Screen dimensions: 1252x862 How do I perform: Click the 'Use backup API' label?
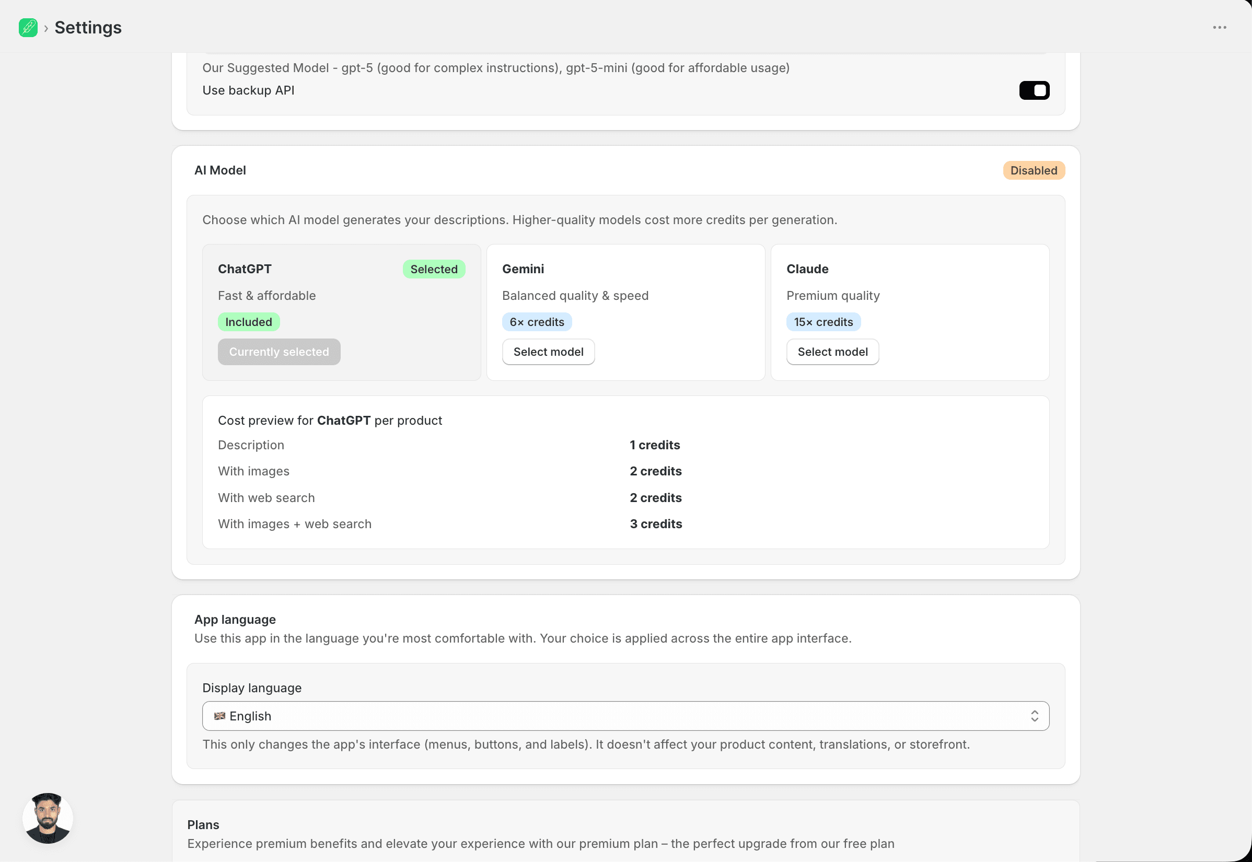pyautogui.click(x=248, y=90)
